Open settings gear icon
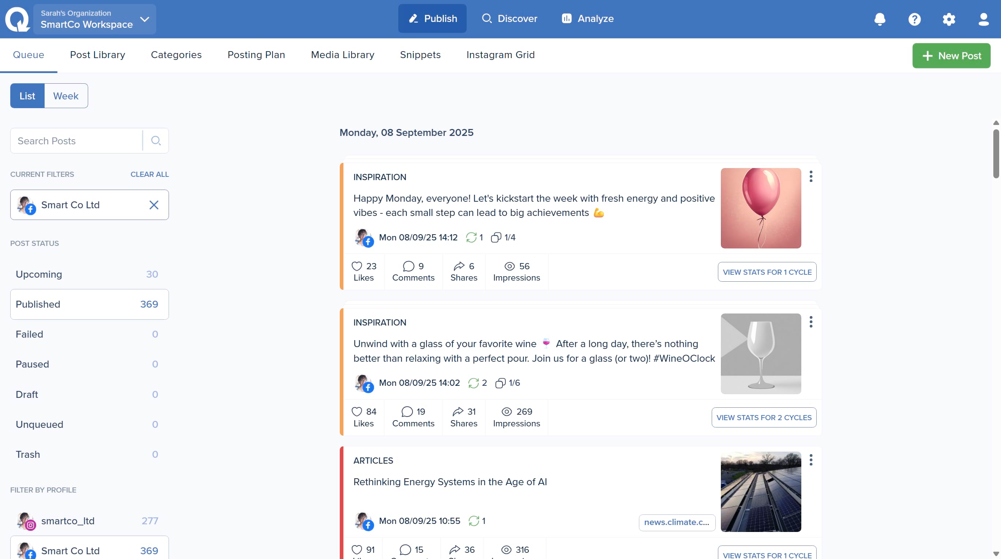This screenshot has height=559, width=1001. pos(949,19)
